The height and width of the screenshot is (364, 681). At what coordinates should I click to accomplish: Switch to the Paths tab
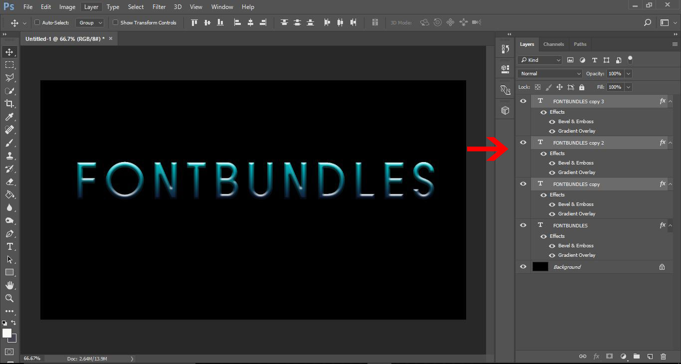click(580, 44)
